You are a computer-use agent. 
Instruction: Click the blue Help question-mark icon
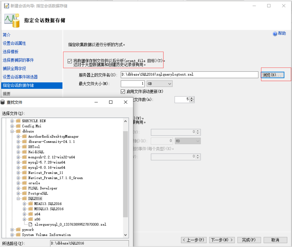(x=275, y=34)
